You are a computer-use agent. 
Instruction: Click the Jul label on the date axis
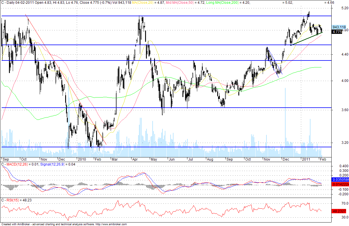click(191, 159)
